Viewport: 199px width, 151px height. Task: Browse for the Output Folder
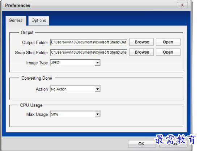pos(141,42)
